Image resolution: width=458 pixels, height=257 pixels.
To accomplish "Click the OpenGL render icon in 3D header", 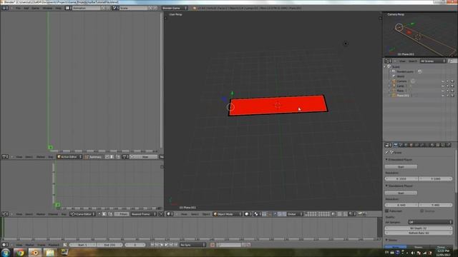I will [x=360, y=214].
